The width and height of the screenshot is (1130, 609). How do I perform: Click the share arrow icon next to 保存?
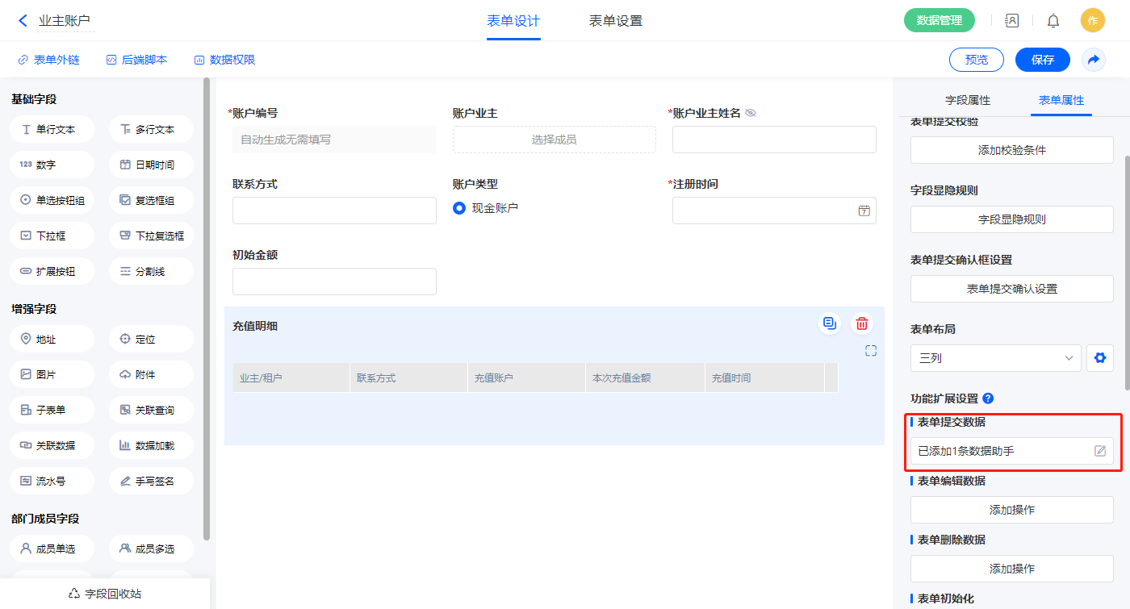click(x=1094, y=60)
